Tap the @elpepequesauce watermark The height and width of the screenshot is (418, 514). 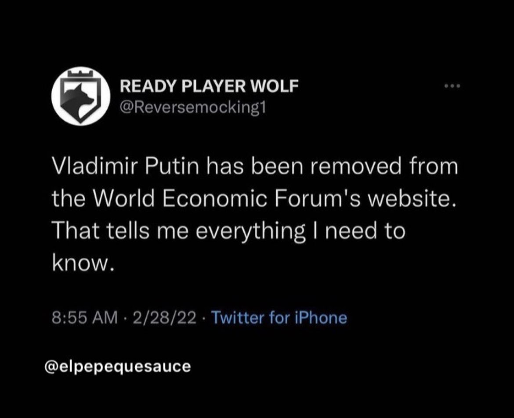(118, 366)
